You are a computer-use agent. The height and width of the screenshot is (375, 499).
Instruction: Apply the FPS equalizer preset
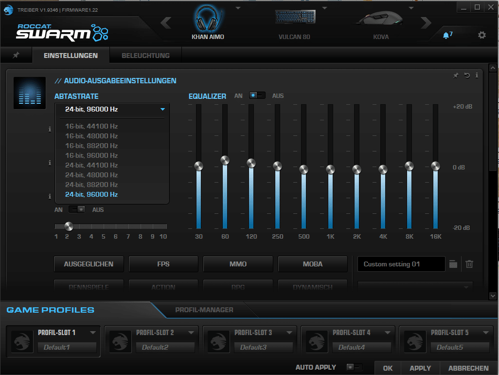point(163,264)
